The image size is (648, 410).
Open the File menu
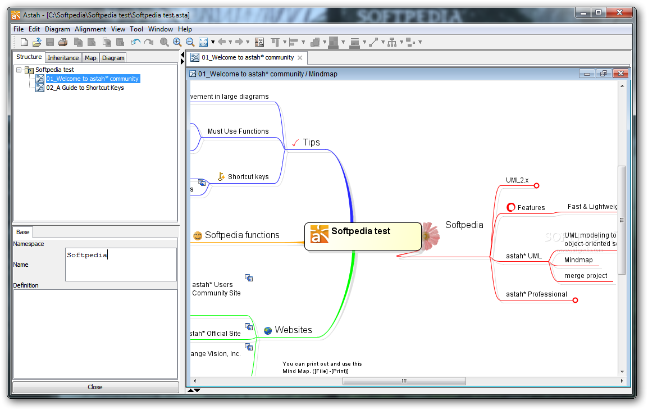[19, 29]
